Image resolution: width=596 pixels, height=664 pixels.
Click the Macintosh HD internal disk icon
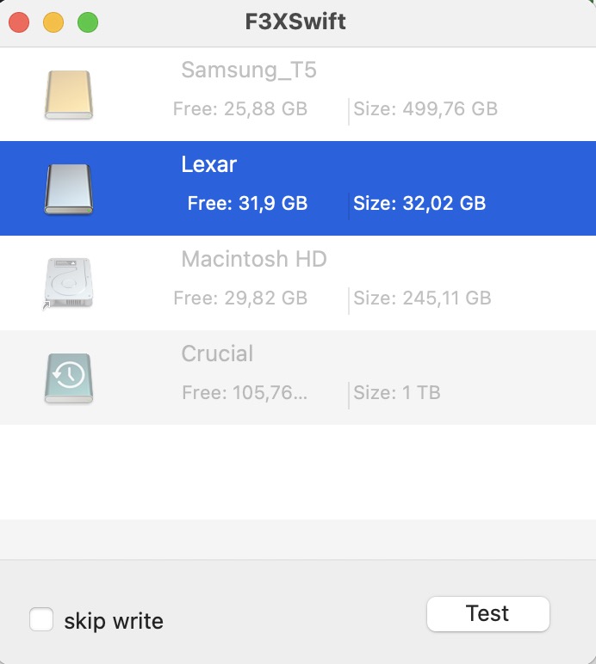[69, 283]
